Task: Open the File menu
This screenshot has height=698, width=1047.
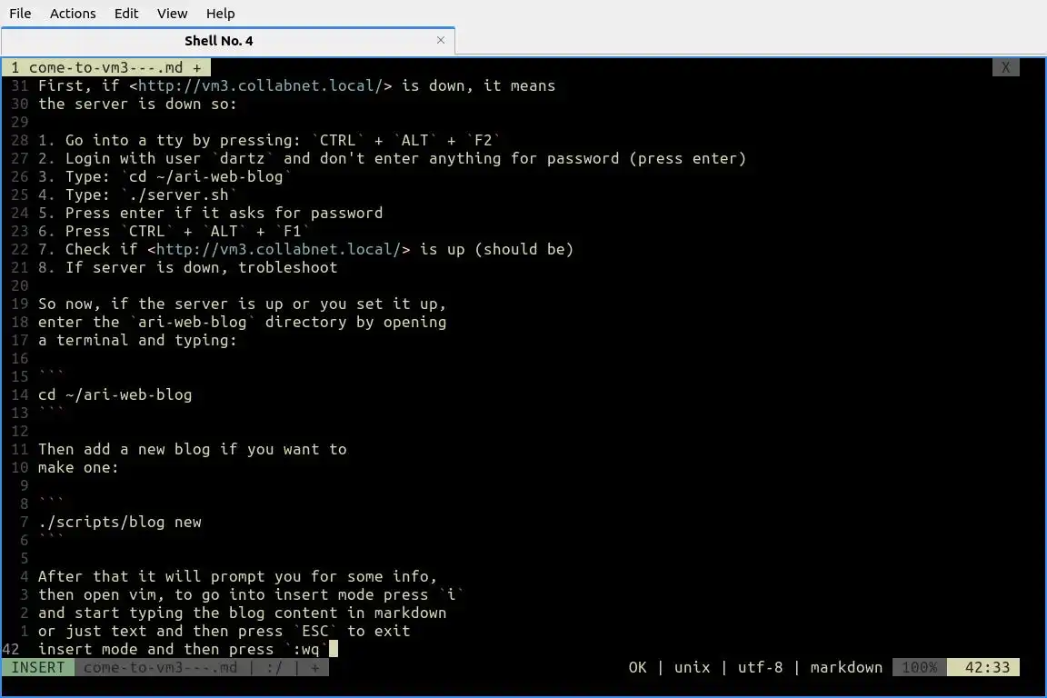Action: (20, 14)
